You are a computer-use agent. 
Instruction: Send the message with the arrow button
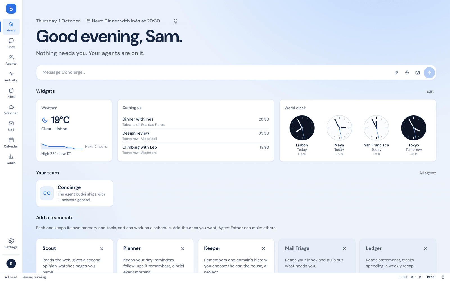coord(429,72)
